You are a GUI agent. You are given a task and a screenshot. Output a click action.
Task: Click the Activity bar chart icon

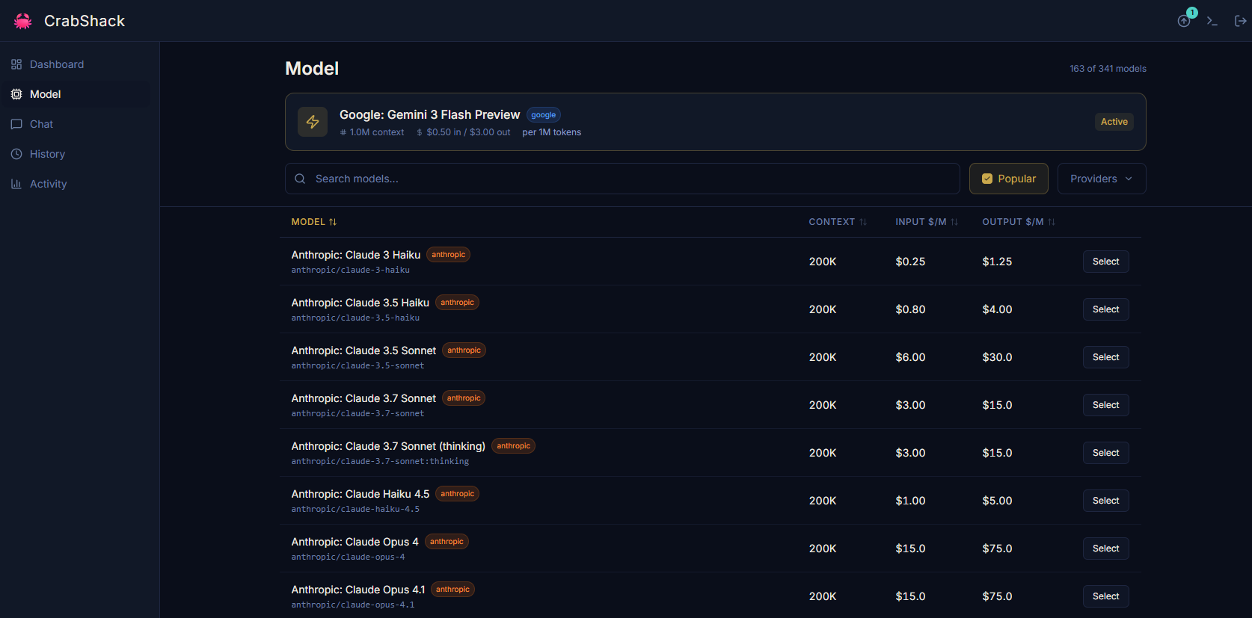click(16, 184)
